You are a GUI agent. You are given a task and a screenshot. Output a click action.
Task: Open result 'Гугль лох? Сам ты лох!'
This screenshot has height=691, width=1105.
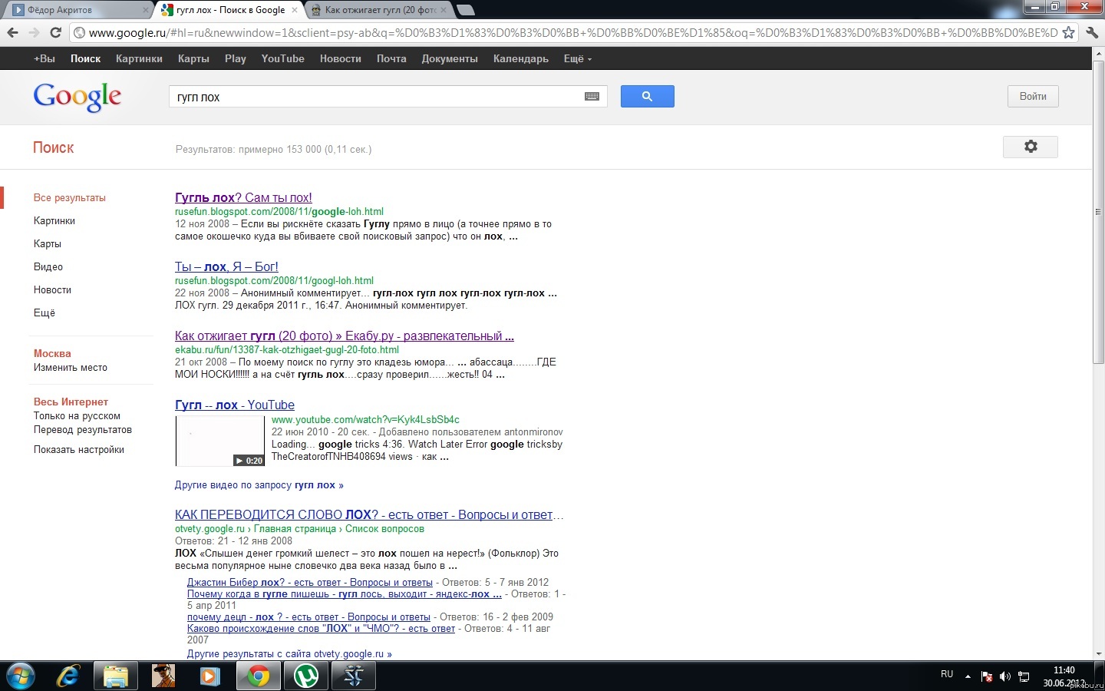(x=243, y=197)
